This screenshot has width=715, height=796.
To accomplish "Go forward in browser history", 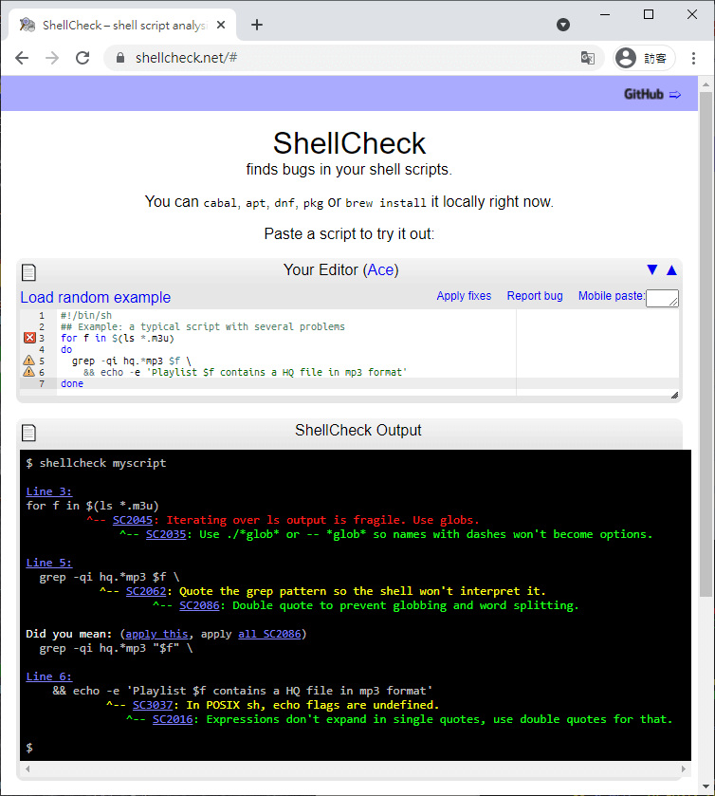I will click(x=52, y=58).
